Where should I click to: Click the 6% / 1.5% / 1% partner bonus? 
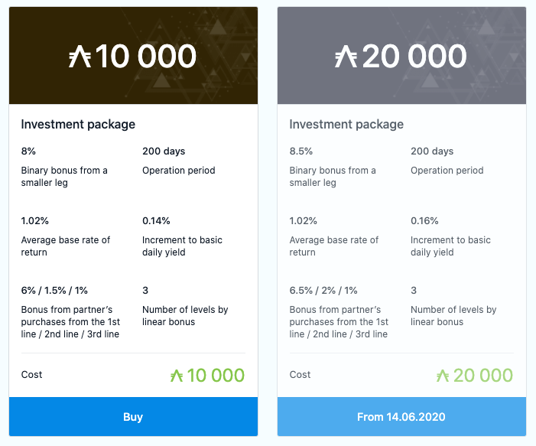pos(54,291)
